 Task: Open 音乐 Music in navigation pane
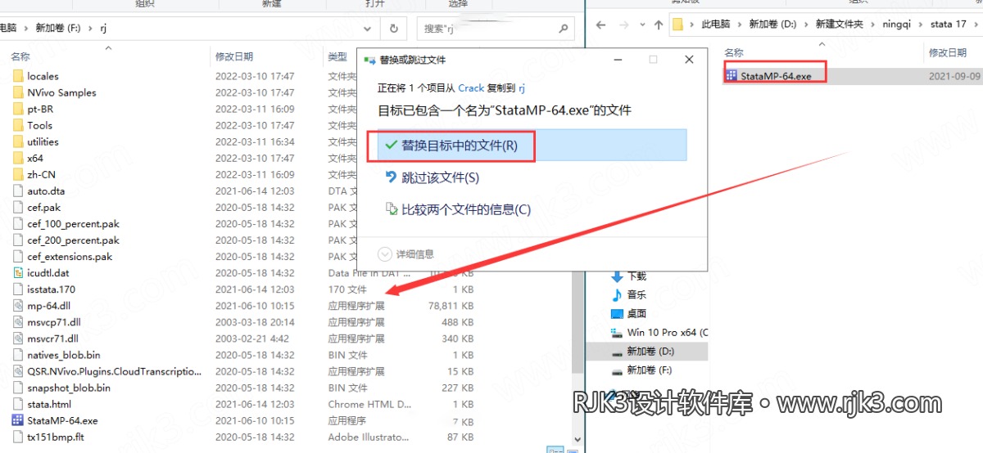pos(636,294)
